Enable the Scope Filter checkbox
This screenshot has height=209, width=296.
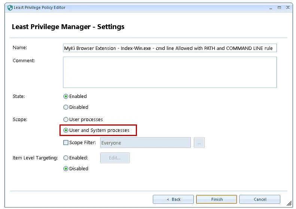coord(66,143)
